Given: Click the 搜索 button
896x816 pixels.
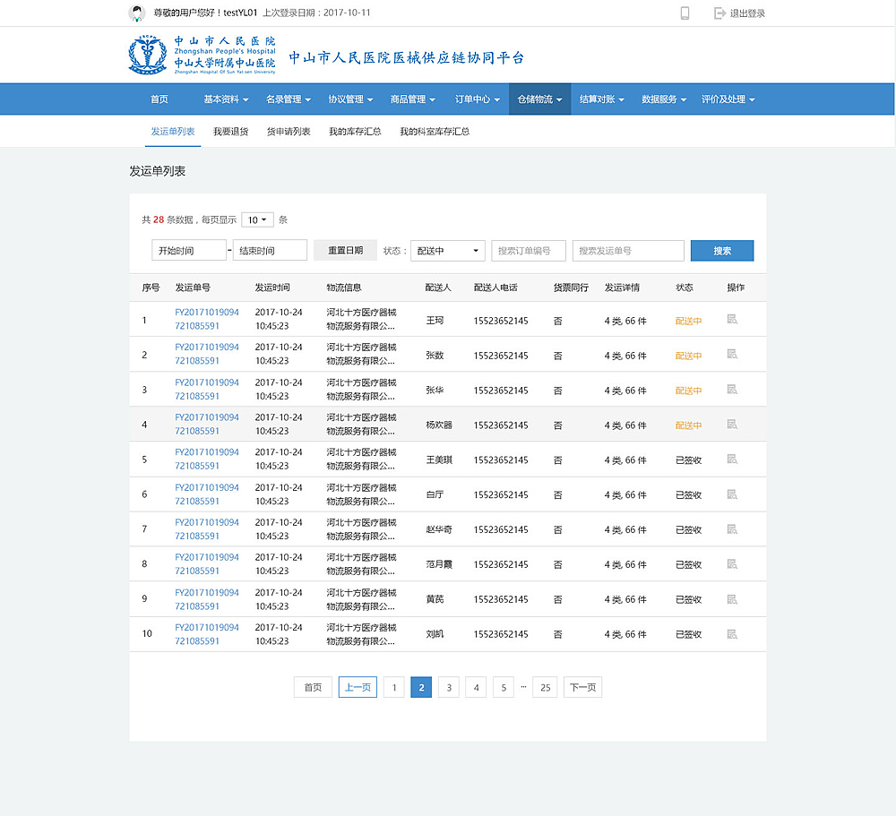Looking at the screenshot, I should 722,251.
